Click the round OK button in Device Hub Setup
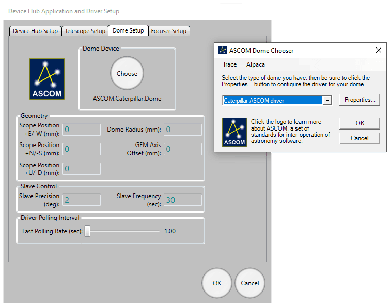This screenshot has height=307, width=391. coord(217,283)
